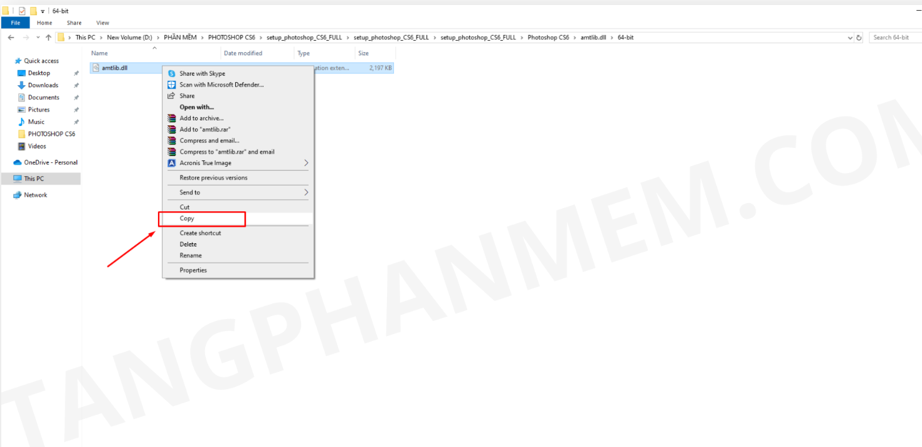Open the address bar history dropdown
The height and width of the screenshot is (447, 922).
pos(850,38)
